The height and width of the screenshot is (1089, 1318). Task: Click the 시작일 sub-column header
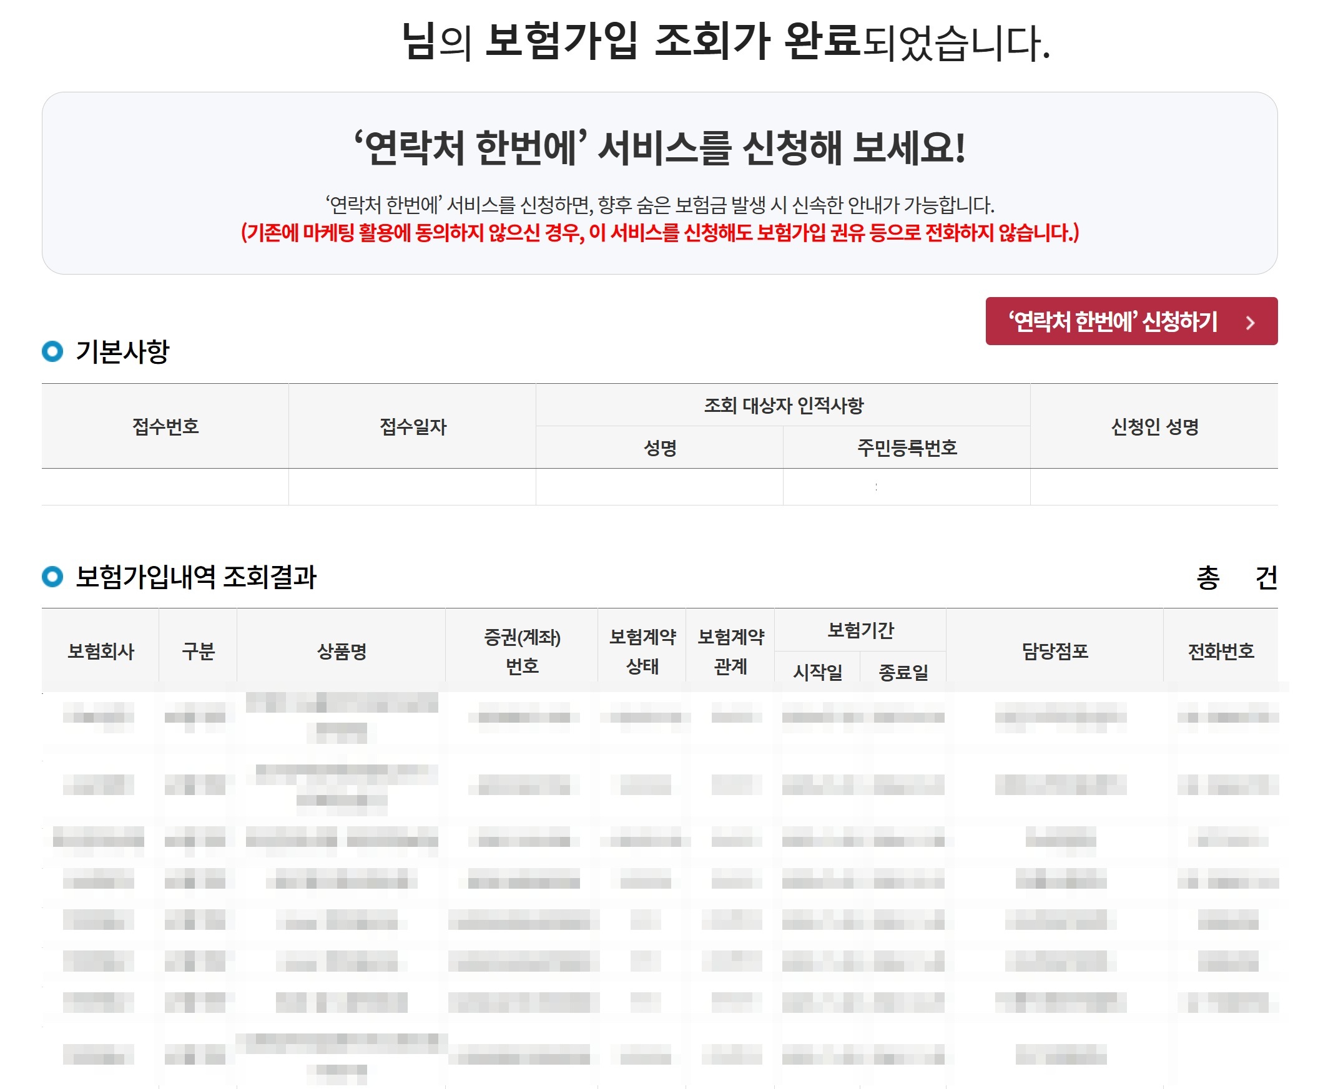817,671
